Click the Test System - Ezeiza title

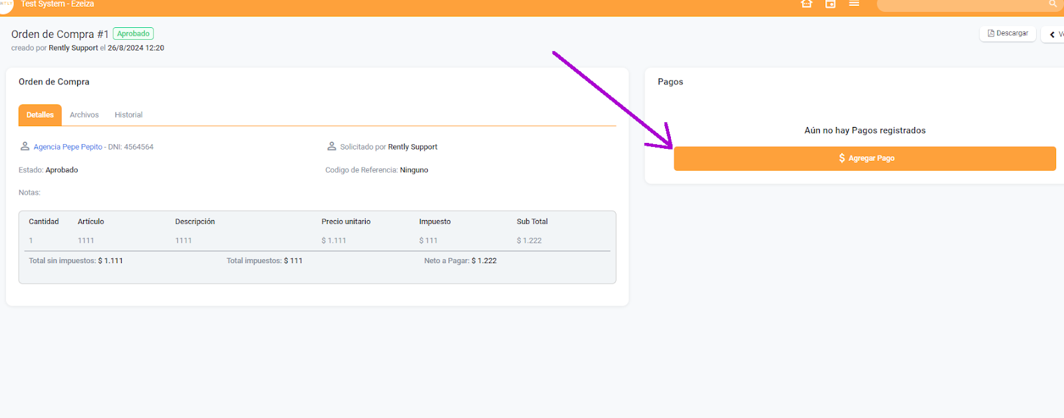(57, 4)
